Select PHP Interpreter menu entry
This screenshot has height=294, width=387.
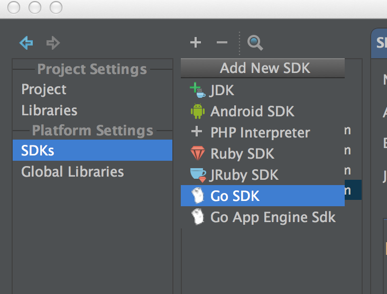(x=263, y=133)
